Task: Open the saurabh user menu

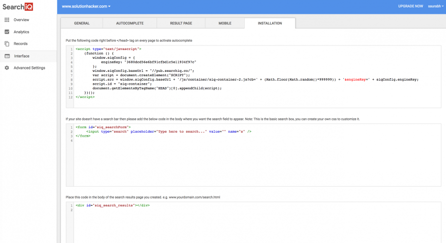Action: point(436,6)
